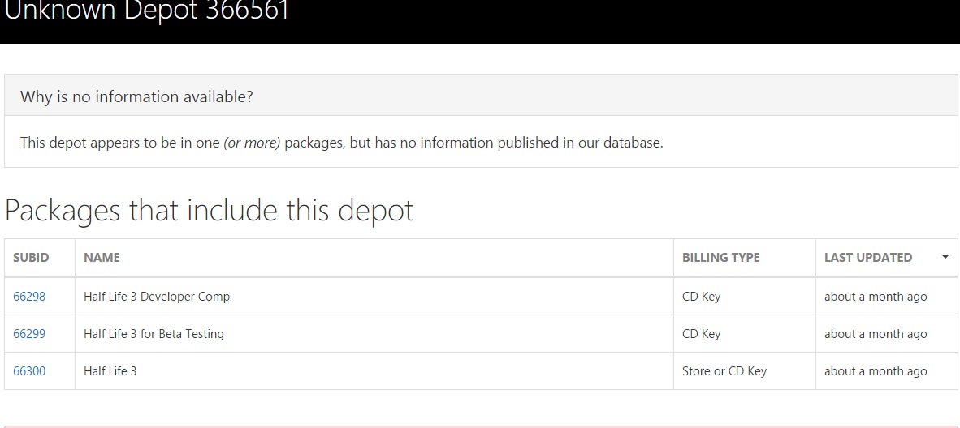Sort table by BILLING TYPE column

(720, 258)
